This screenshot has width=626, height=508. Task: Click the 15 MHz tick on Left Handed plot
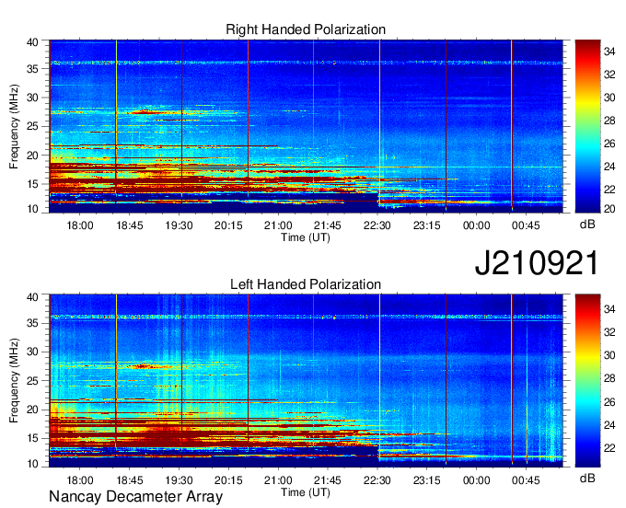(x=32, y=438)
